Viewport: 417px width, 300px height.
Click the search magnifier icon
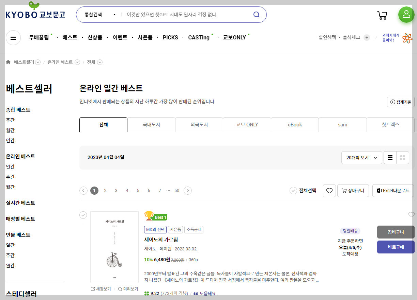tap(257, 15)
